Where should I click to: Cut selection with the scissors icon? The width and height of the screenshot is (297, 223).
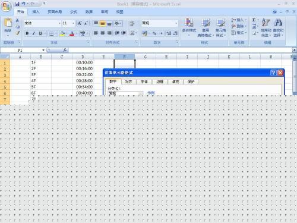tap(17, 20)
